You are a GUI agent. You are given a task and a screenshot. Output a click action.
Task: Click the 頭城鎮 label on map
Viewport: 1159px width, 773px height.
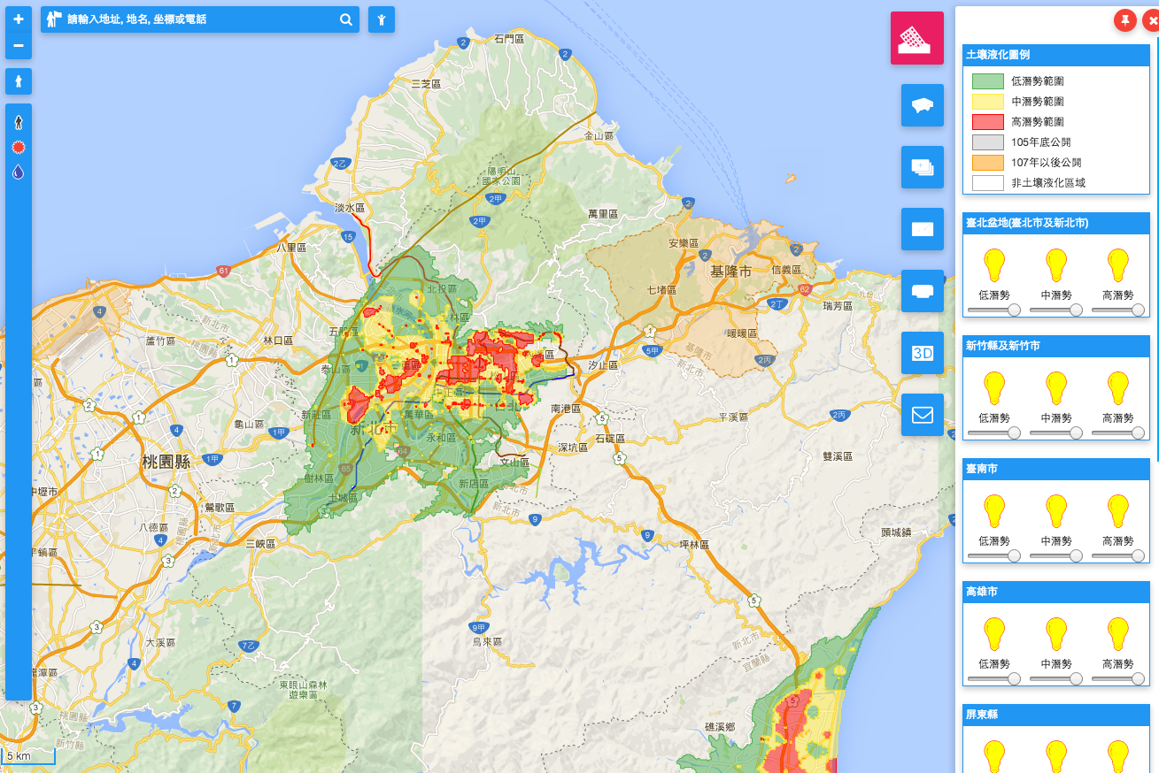tap(896, 532)
